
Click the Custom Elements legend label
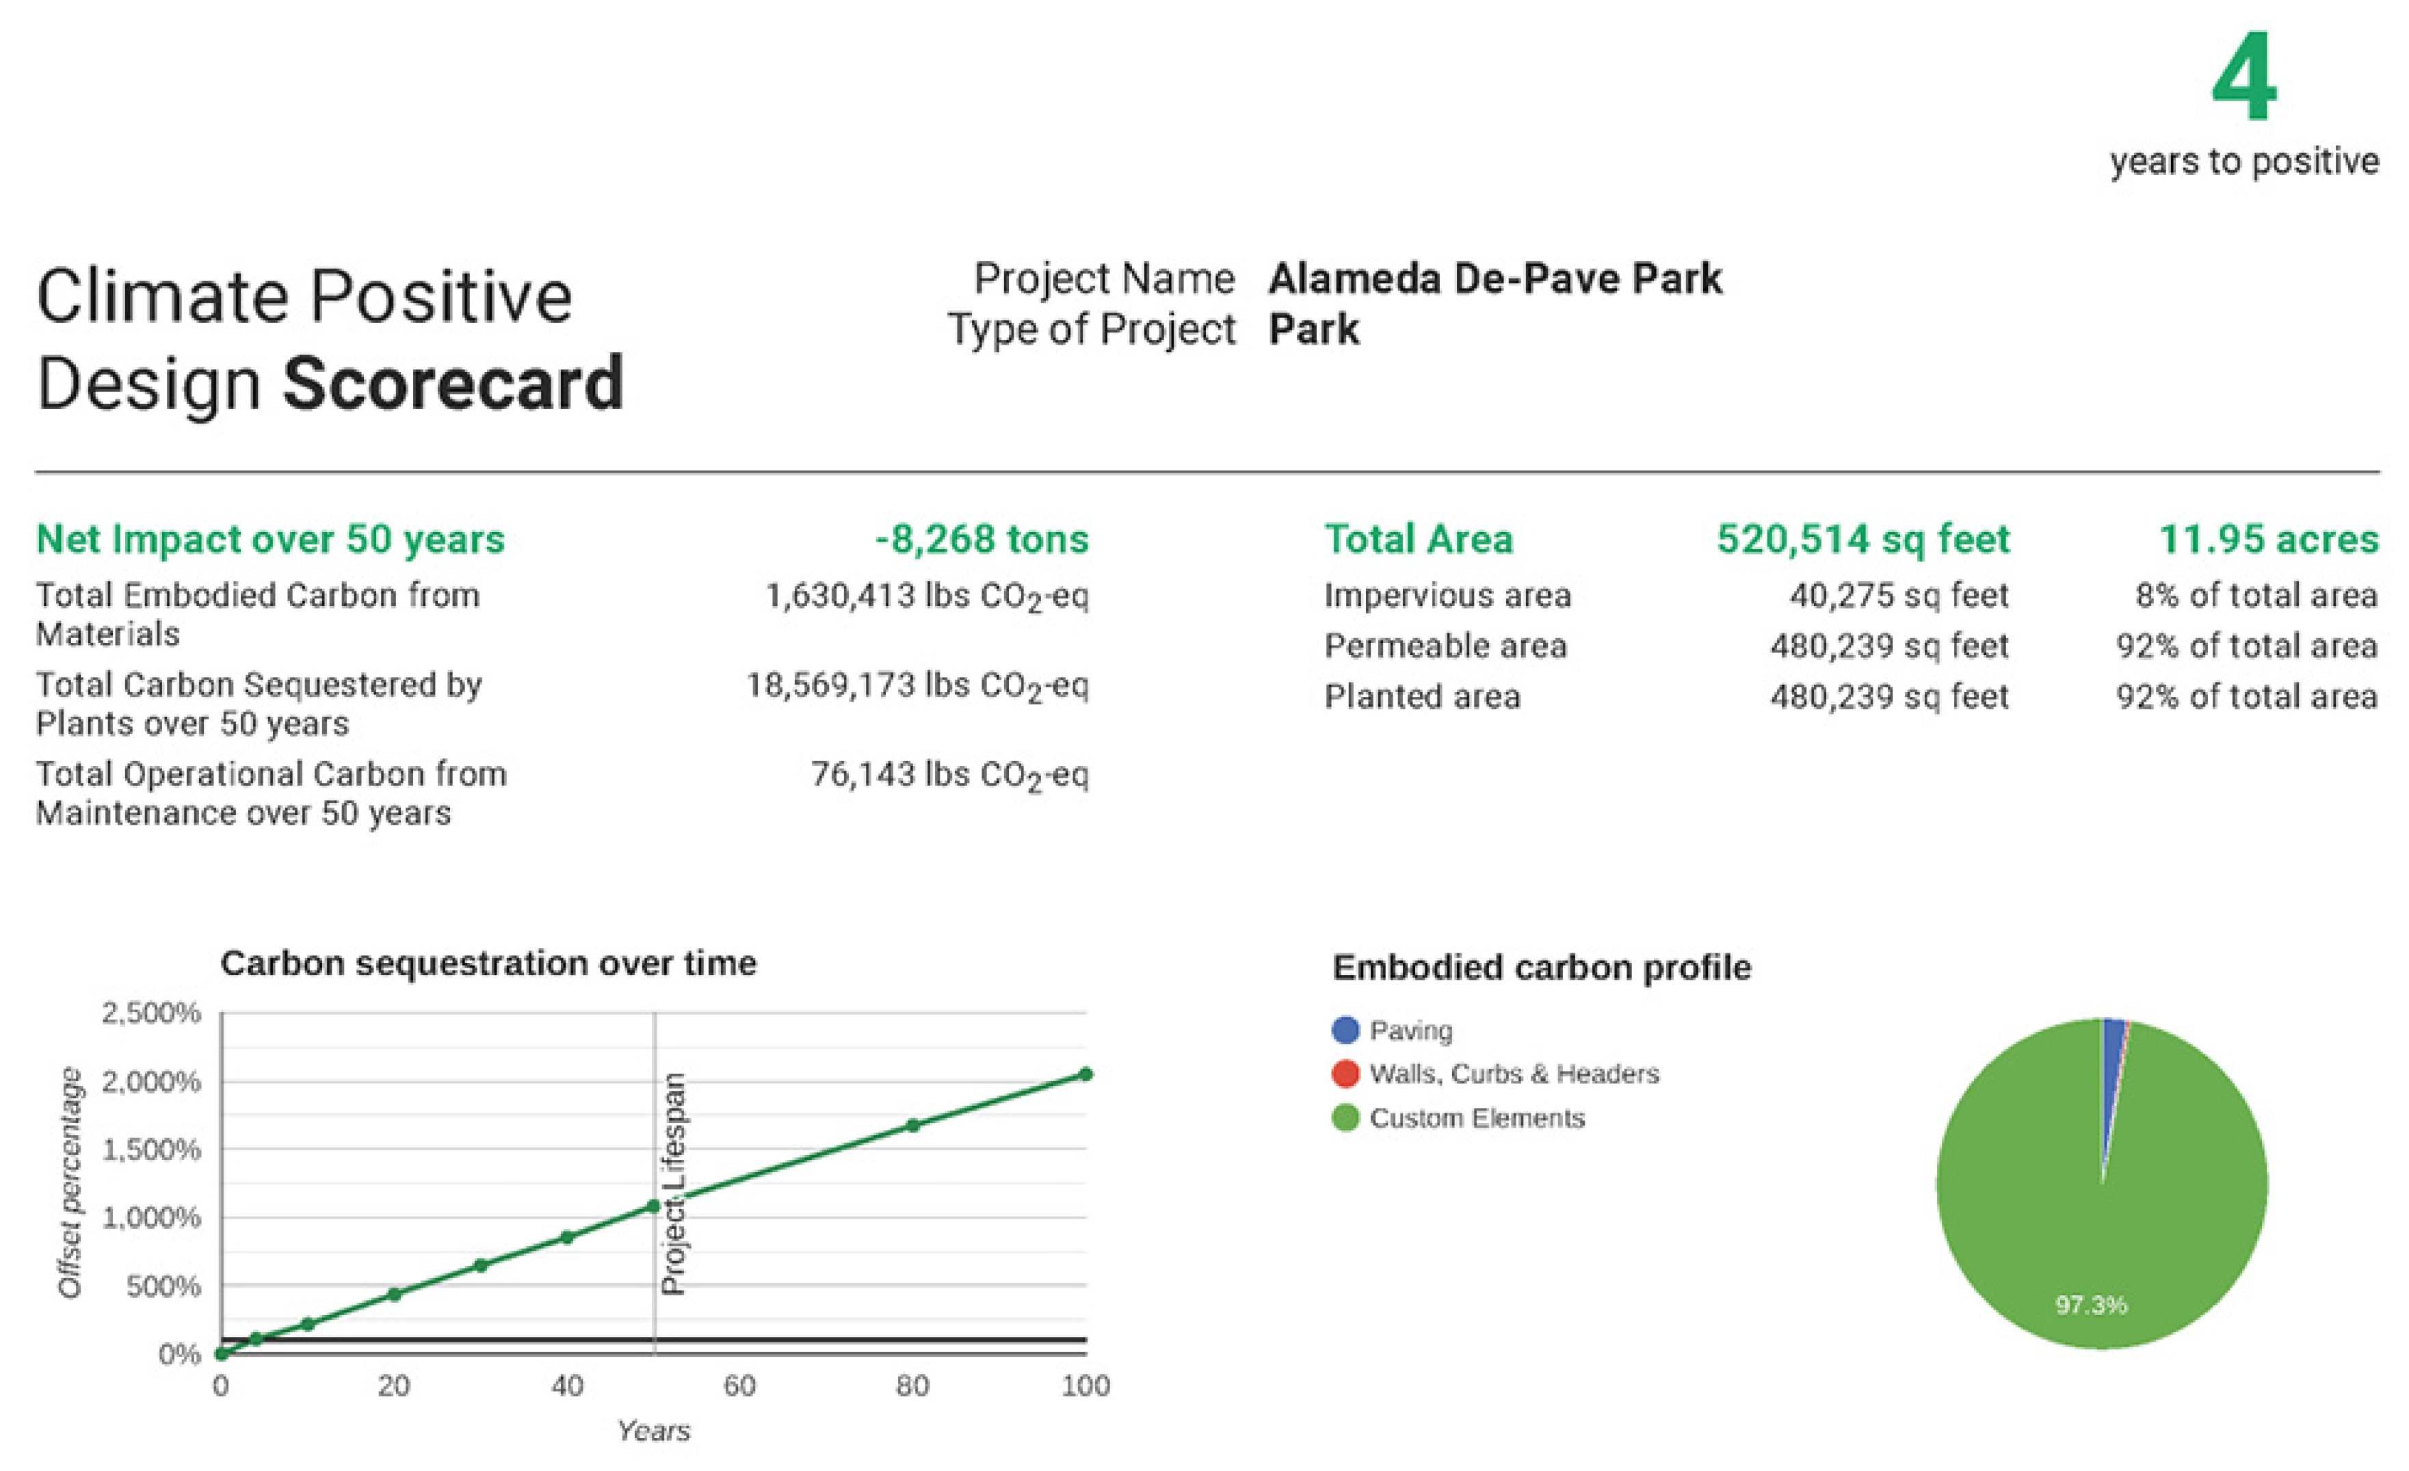click(x=1476, y=1117)
